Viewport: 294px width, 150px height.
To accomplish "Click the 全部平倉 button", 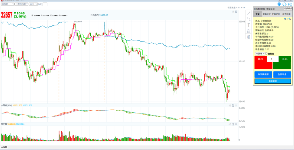I will coord(282,74).
